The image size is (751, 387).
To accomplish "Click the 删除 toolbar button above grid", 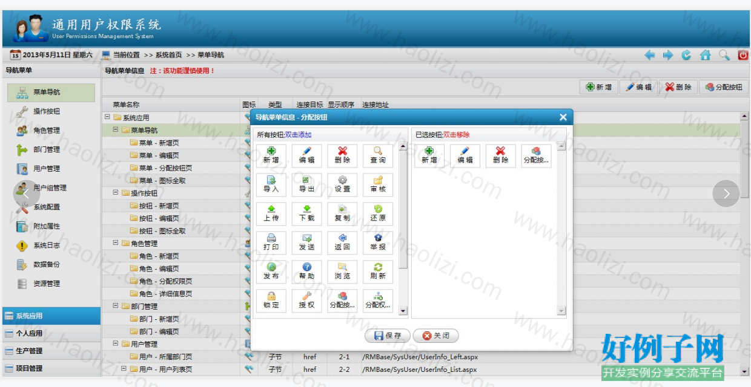I will [678, 87].
